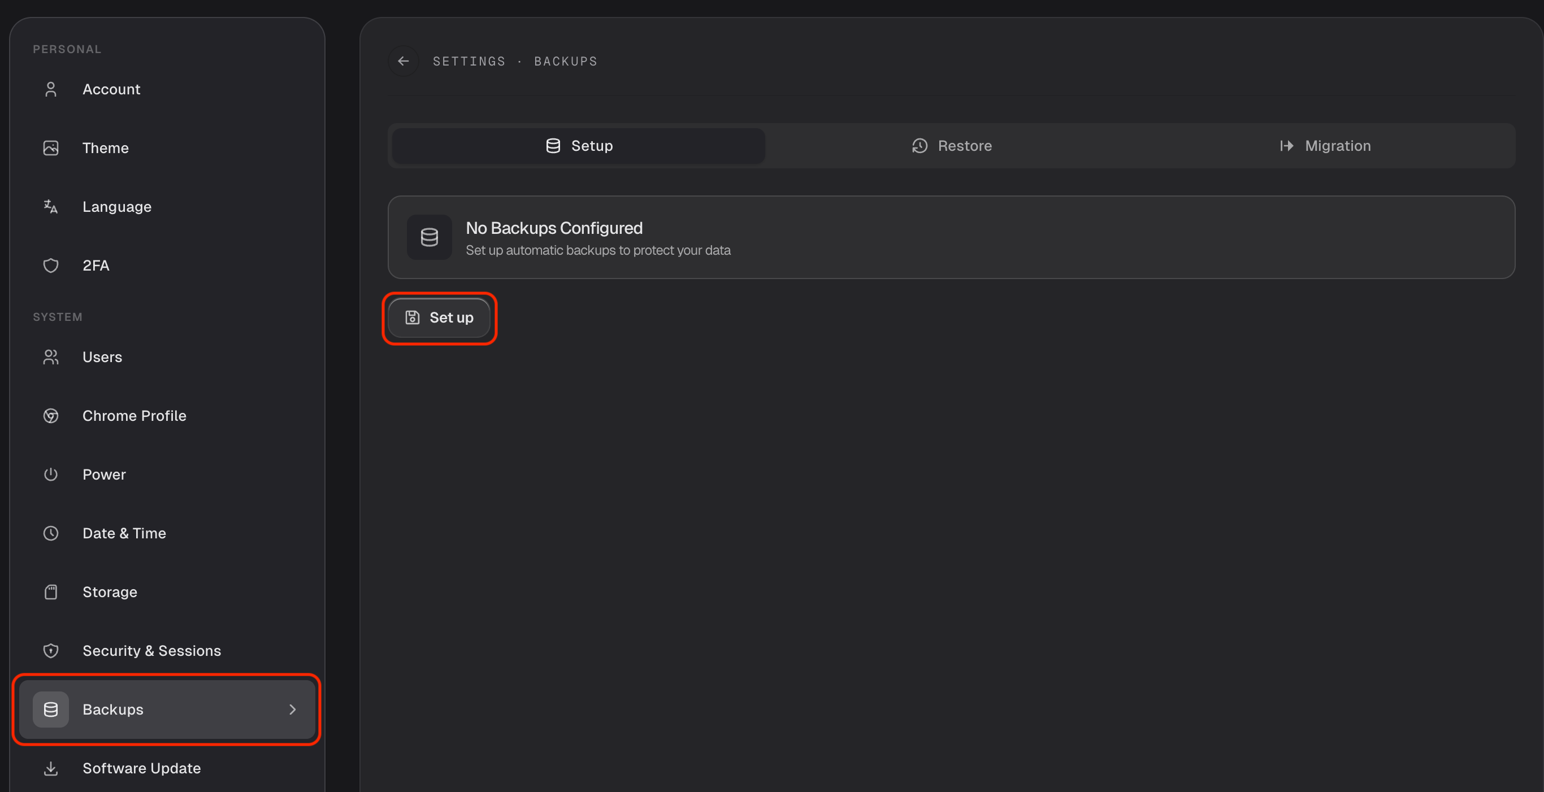
Task: Open Theme settings
Action: [x=167, y=148]
